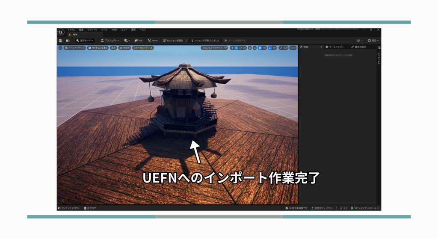Image resolution: width=438 pixels, height=239 pixels.
Task: Open session options three-dot menu
Action: 186,41
